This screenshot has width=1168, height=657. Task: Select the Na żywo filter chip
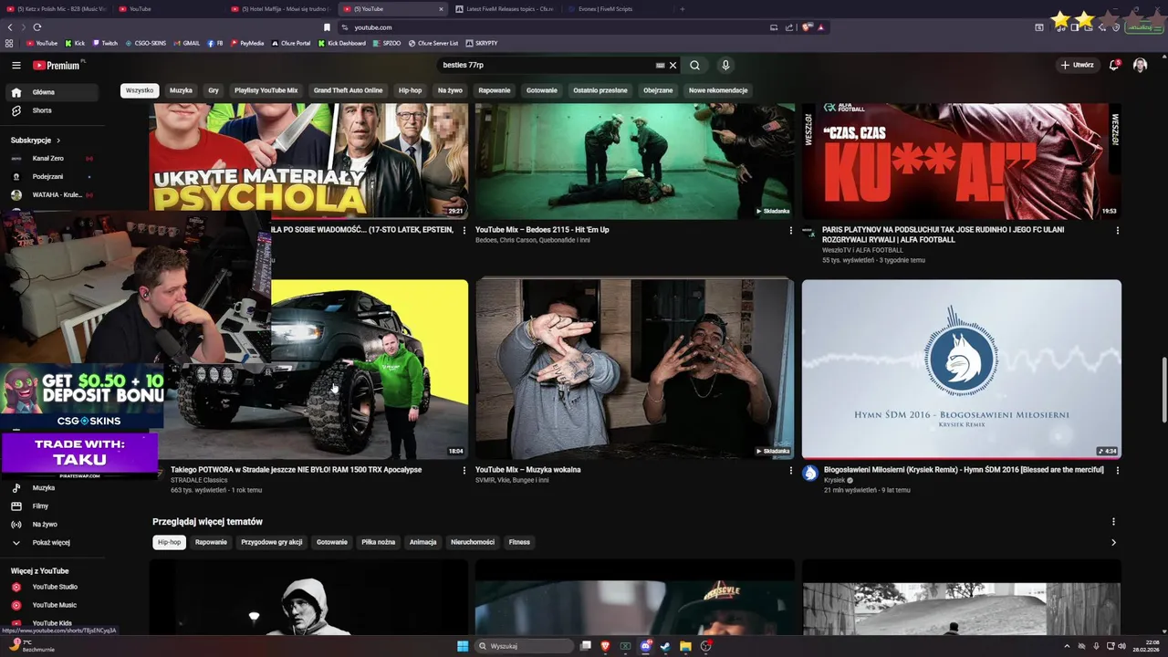coord(450,90)
